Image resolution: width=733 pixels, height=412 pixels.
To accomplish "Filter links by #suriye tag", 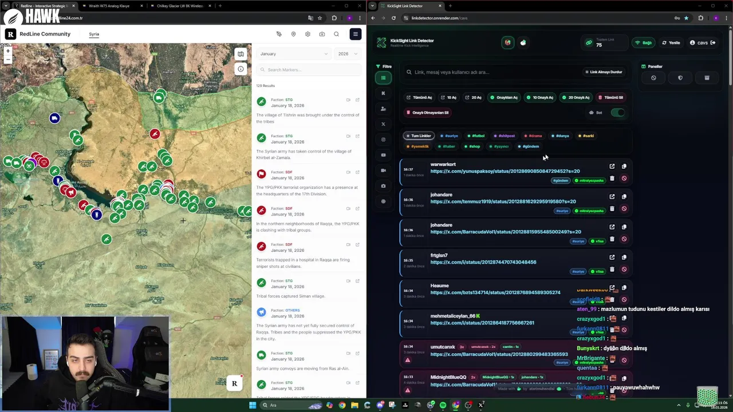I will (450, 136).
